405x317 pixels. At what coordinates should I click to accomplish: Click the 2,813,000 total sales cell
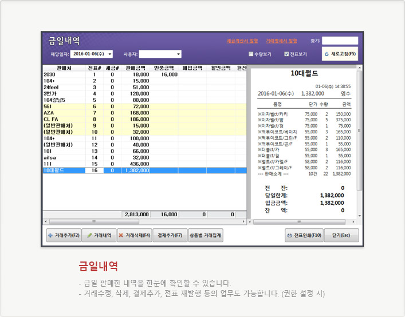(136, 215)
